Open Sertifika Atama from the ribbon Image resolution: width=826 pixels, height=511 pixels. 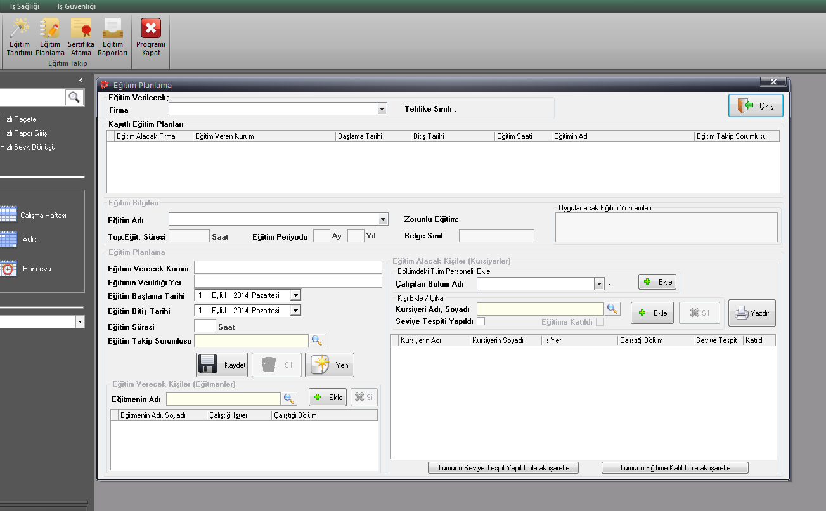[x=81, y=37]
